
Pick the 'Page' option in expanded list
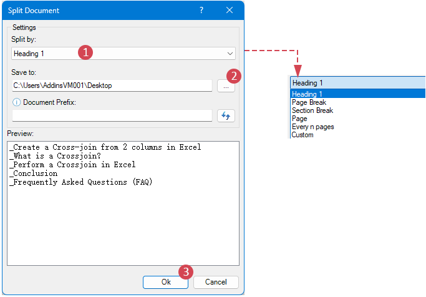point(299,119)
